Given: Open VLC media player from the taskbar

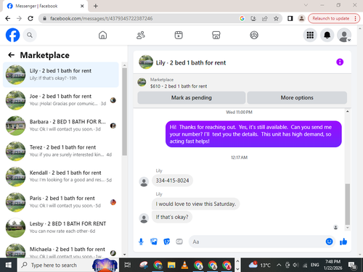Looking at the screenshot, I should [x=184, y=265].
